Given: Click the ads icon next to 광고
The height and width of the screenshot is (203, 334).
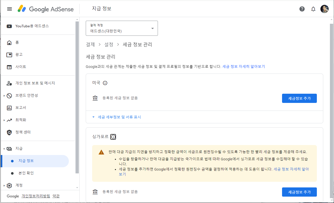Looking at the screenshot, I should point(9,55).
